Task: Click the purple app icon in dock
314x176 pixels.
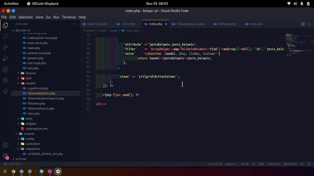Action: coord(50,172)
